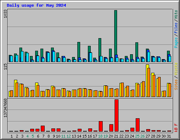Click the day "13" axis label

click(74, 136)
